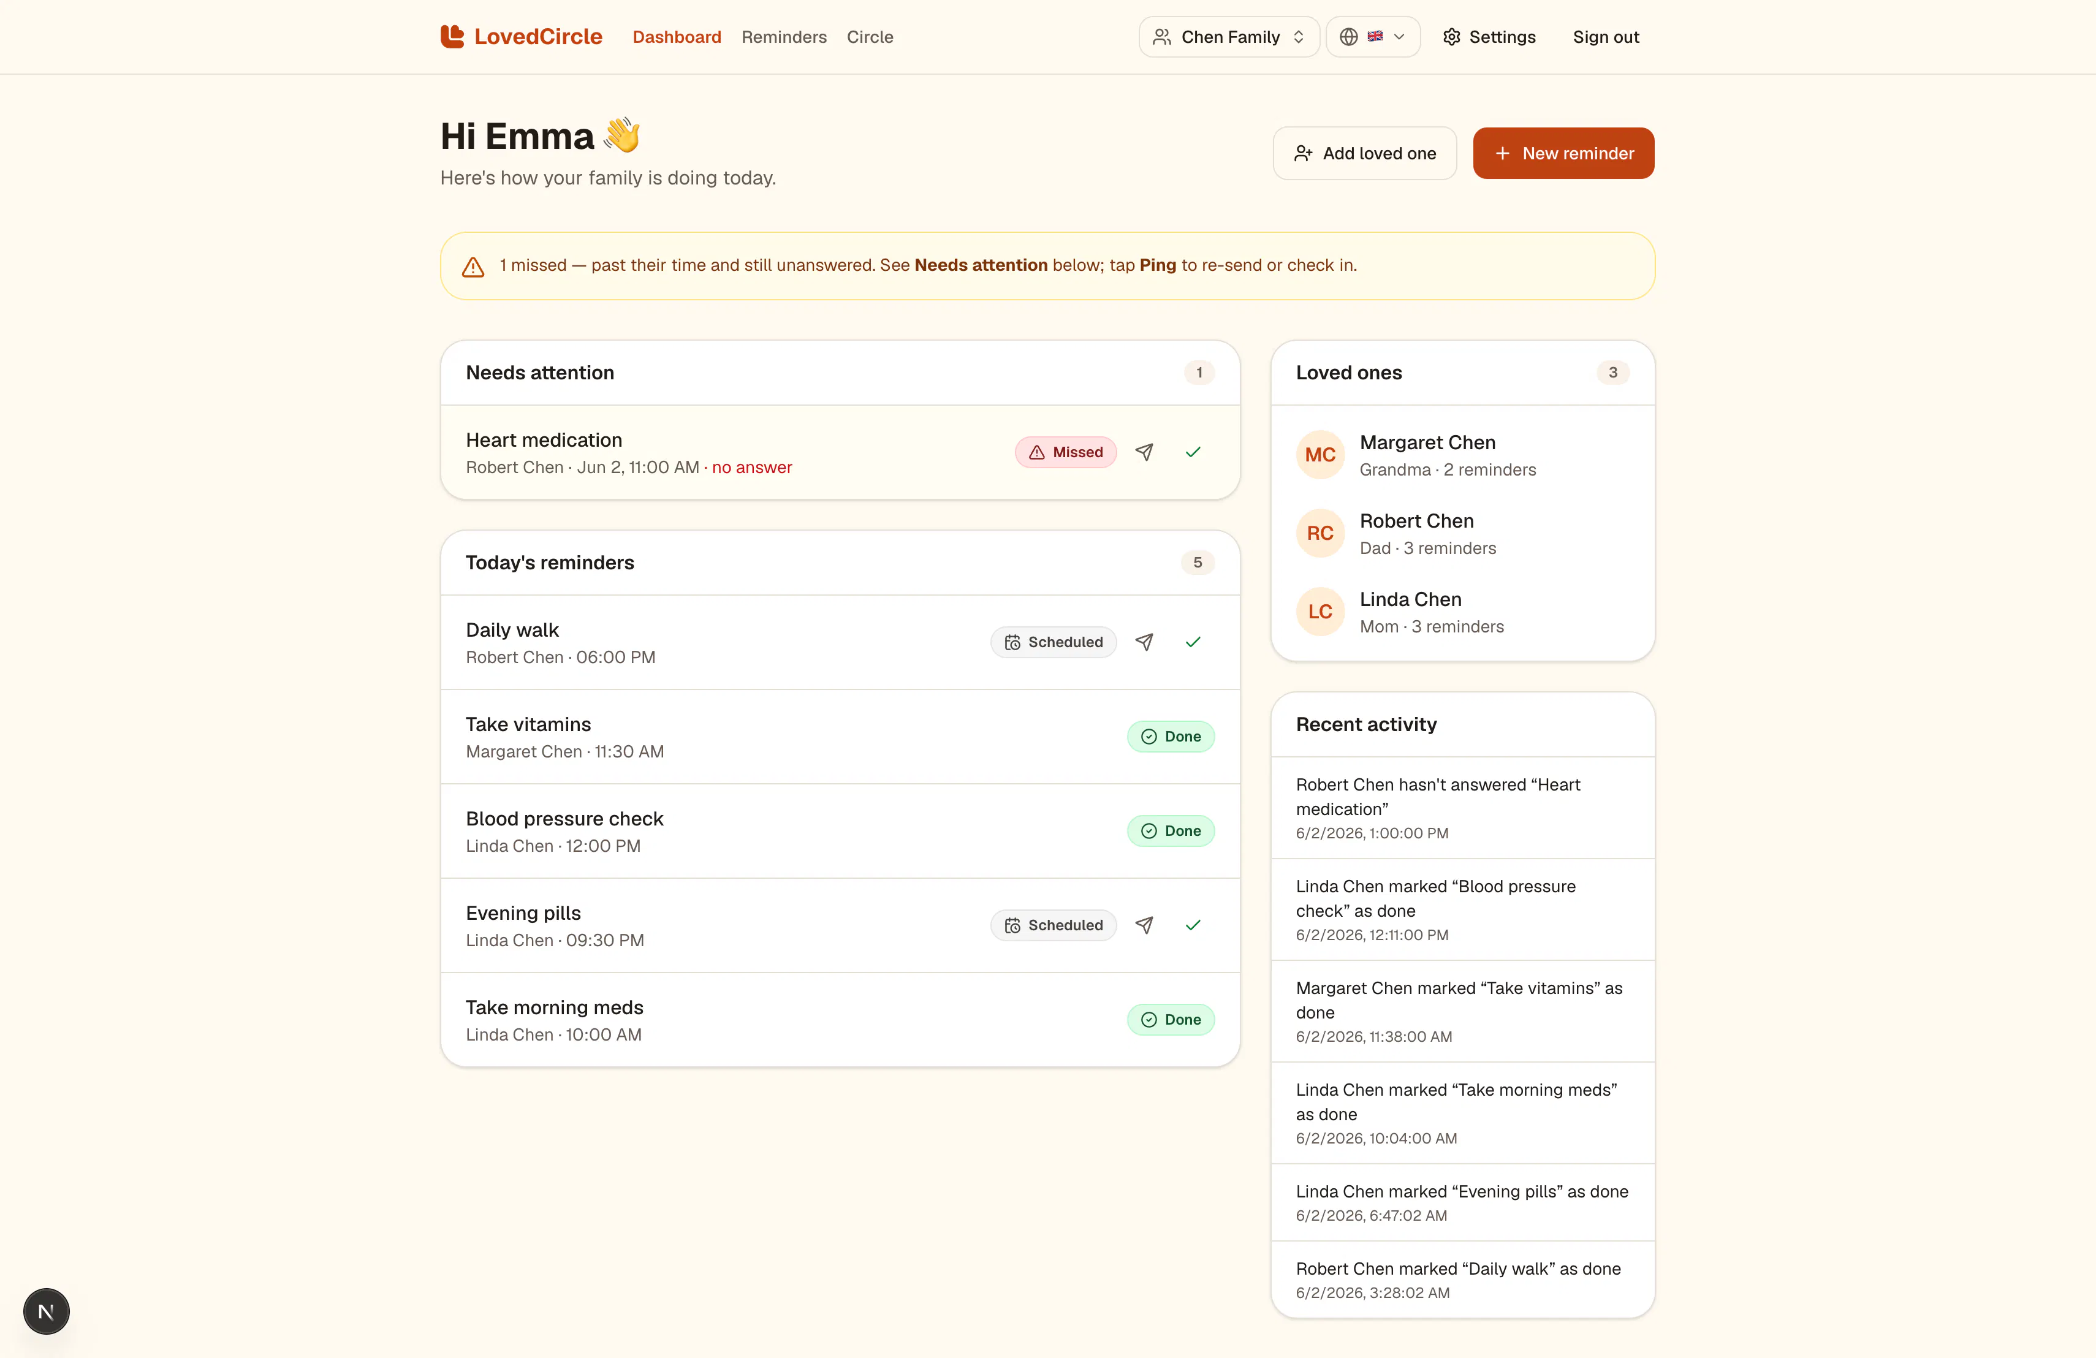Image resolution: width=2096 pixels, height=1358 pixels.
Task: Click 'Robert Chen · 06:00 PM' subtitle
Action: coord(560,657)
